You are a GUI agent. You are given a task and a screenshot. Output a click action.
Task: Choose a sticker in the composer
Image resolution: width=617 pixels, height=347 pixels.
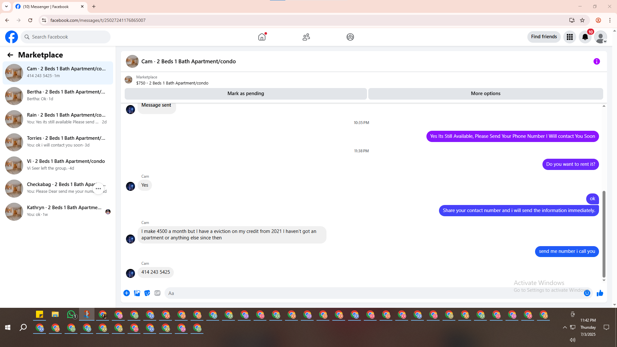147,293
